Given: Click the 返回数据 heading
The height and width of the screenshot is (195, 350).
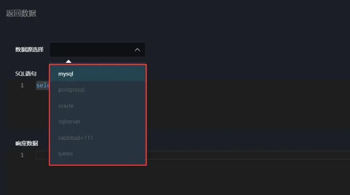Looking at the screenshot, I should tap(21, 13).
